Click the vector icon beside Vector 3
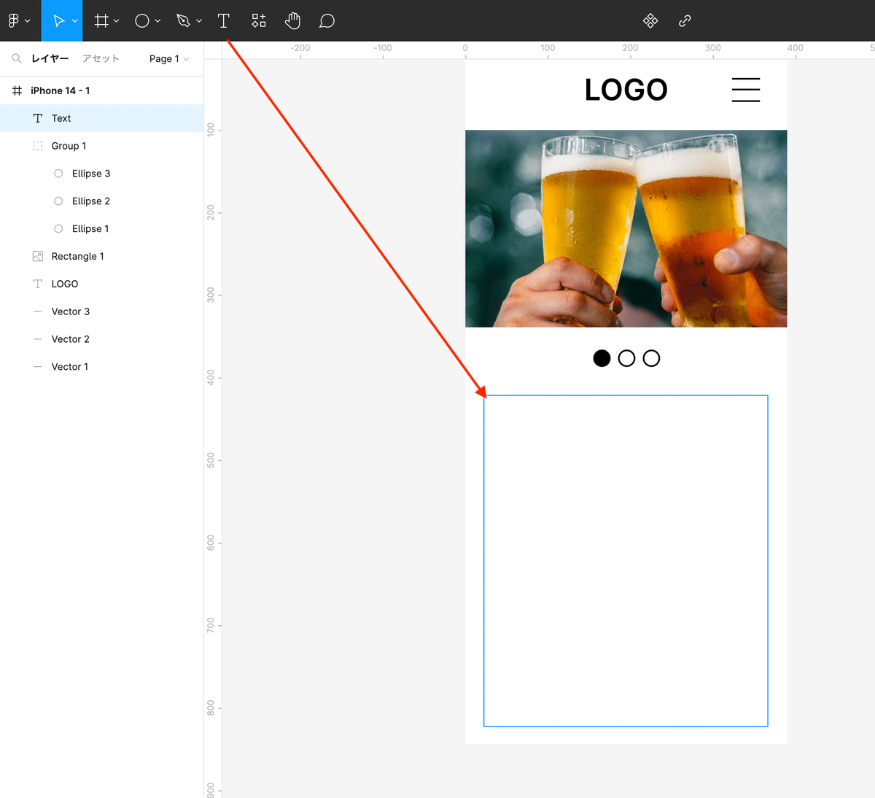 pos(38,311)
